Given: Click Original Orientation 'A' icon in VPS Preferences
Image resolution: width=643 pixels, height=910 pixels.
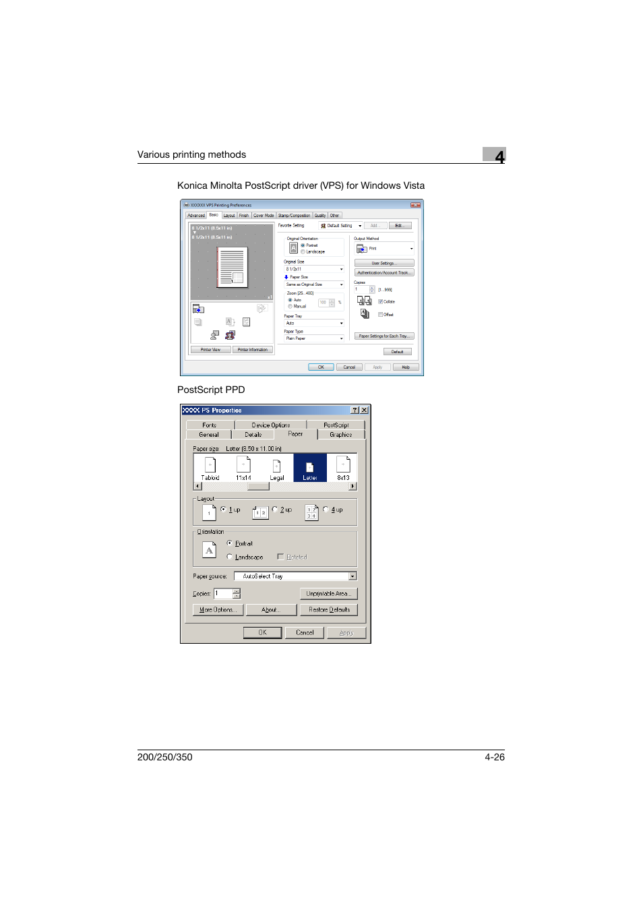Looking at the screenshot, I should (x=293, y=248).
